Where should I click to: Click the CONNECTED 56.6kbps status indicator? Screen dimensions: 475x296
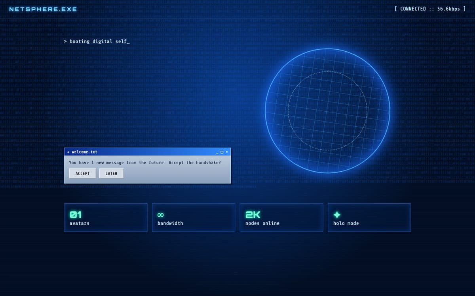pyautogui.click(x=430, y=9)
